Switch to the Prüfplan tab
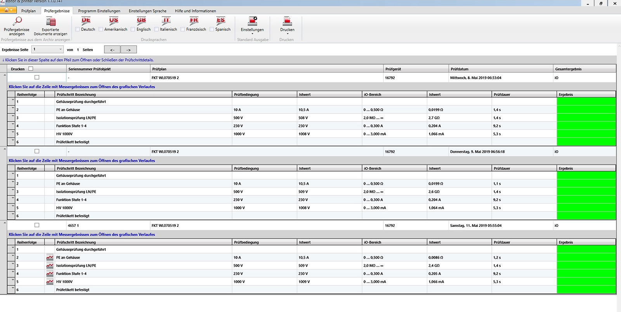The height and width of the screenshot is (312, 621). click(x=28, y=11)
